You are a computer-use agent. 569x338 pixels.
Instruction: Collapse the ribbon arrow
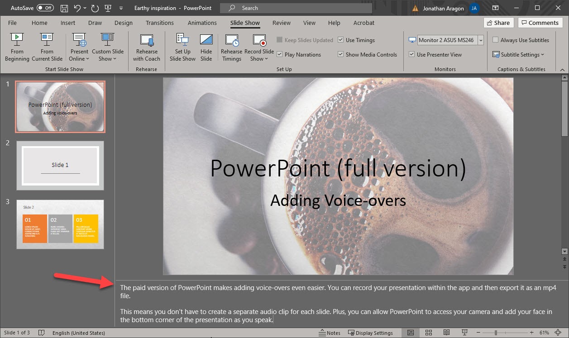click(562, 69)
